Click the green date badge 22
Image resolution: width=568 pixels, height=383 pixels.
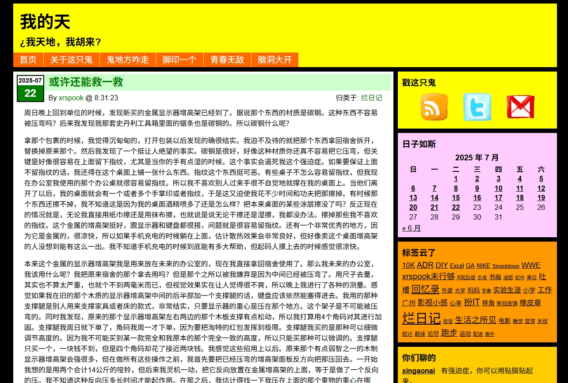(30, 93)
